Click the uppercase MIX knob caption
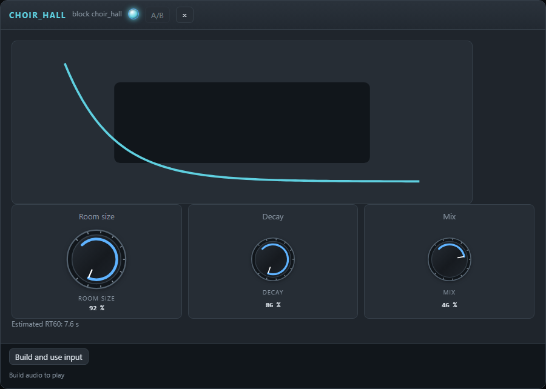The image size is (546, 389). click(x=449, y=293)
